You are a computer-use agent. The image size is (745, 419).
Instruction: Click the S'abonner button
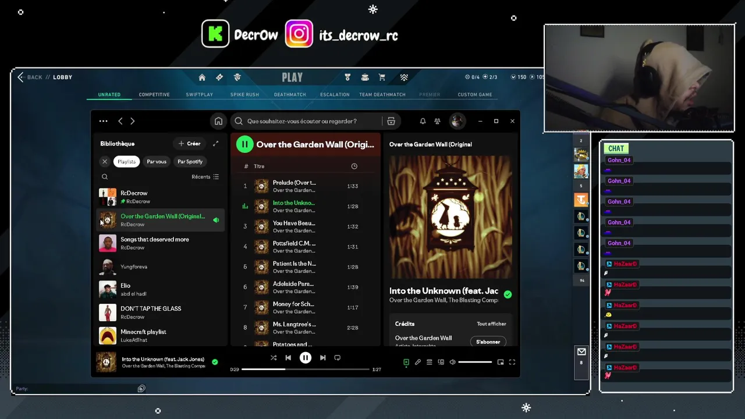(x=488, y=342)
